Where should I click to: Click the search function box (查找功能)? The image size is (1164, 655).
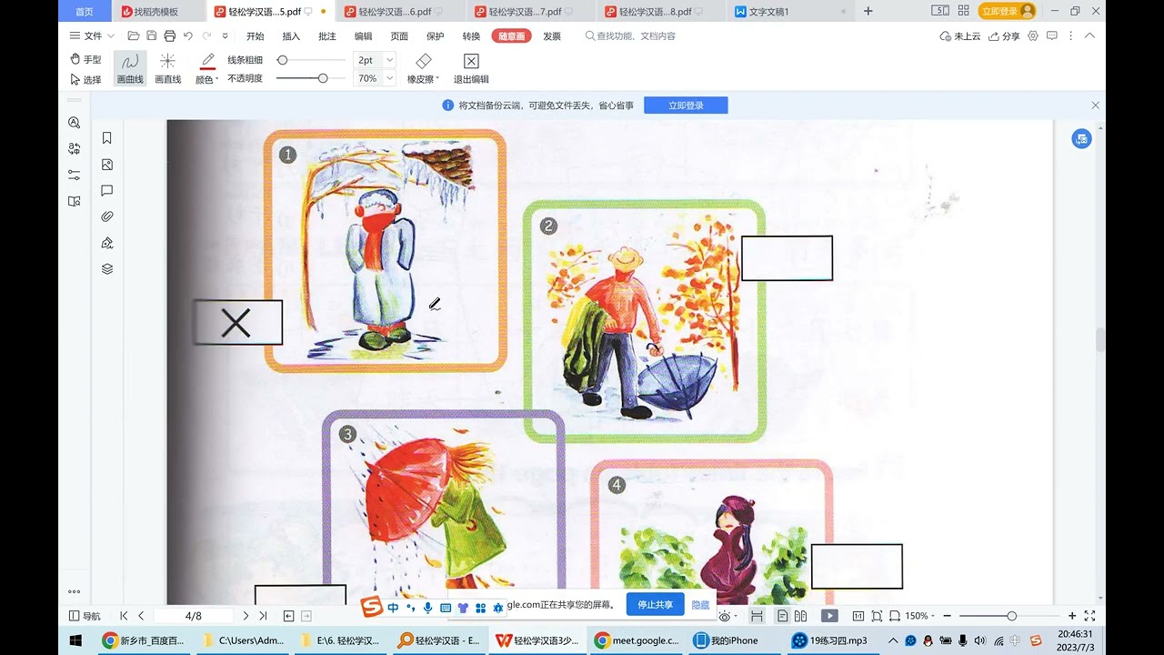(x=630, y=36)
